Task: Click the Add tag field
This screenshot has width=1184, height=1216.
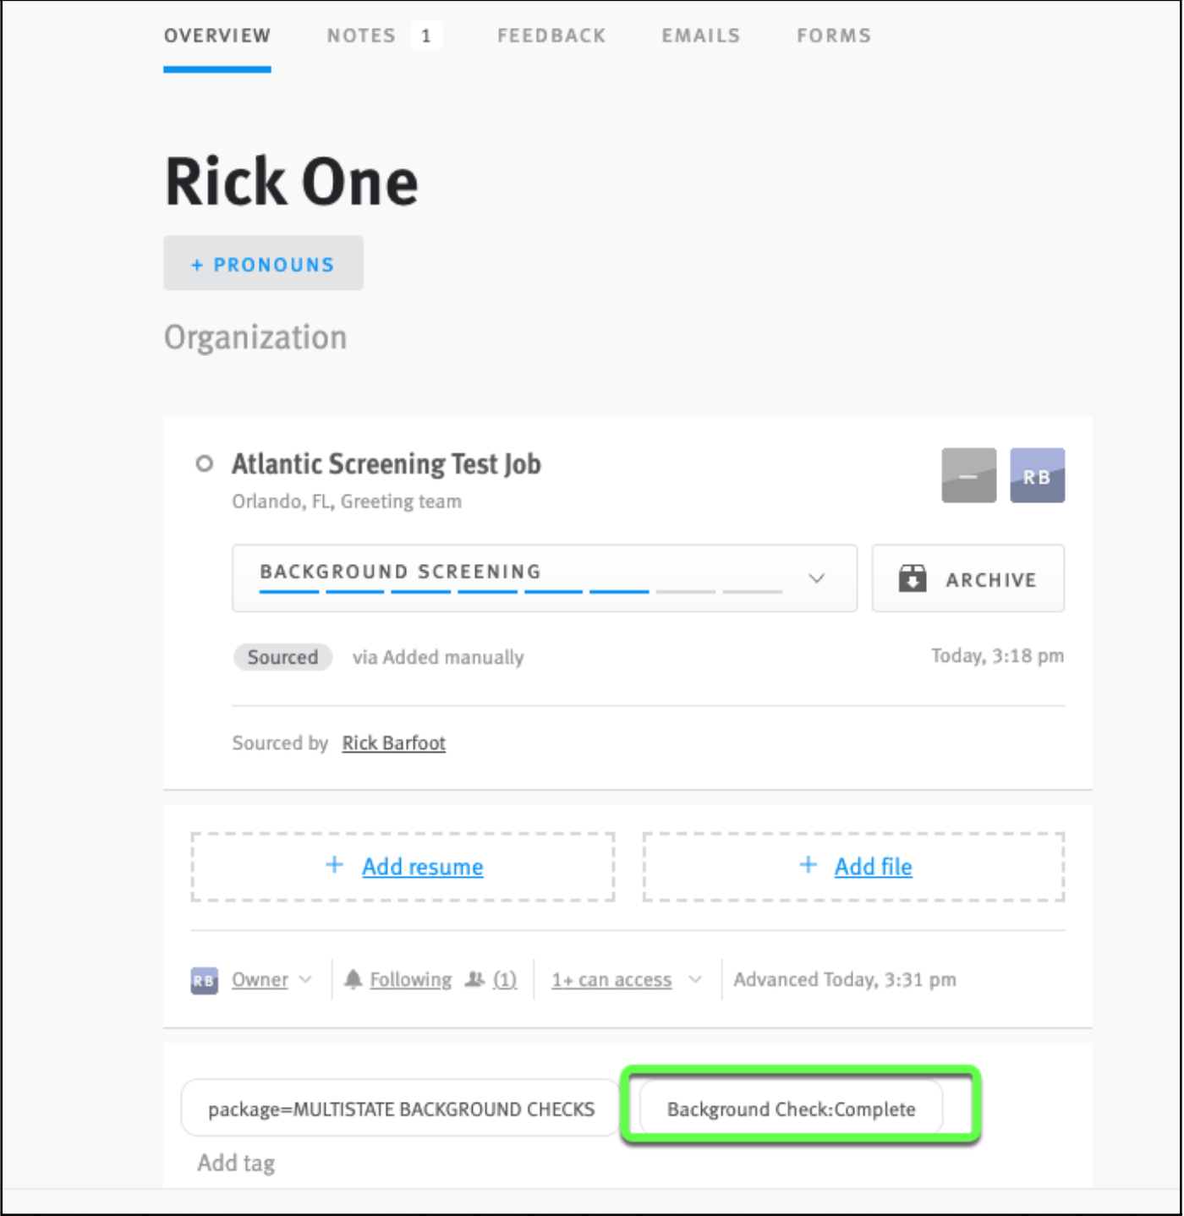Action: coord(235,1162)
